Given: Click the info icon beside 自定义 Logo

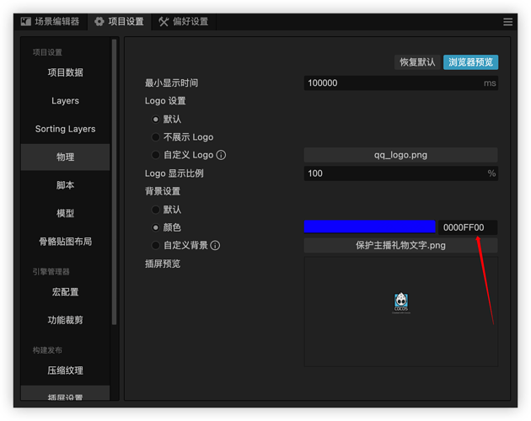Looking at the screenshot, I should click(x=221, y=155).
